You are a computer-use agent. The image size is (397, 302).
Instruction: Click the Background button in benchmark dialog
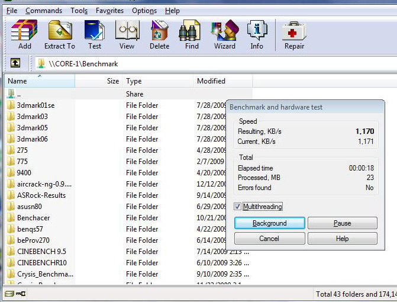pos(270,223)
